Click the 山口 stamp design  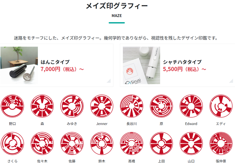[x=191, y=144]
